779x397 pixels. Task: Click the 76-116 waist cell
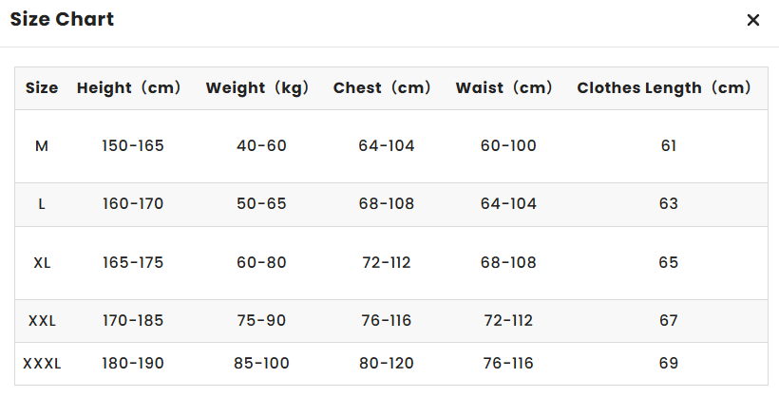[x=508, y=364]
